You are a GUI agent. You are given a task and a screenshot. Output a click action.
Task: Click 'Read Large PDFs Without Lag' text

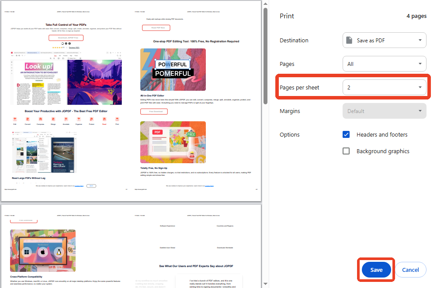coord(28,178)
